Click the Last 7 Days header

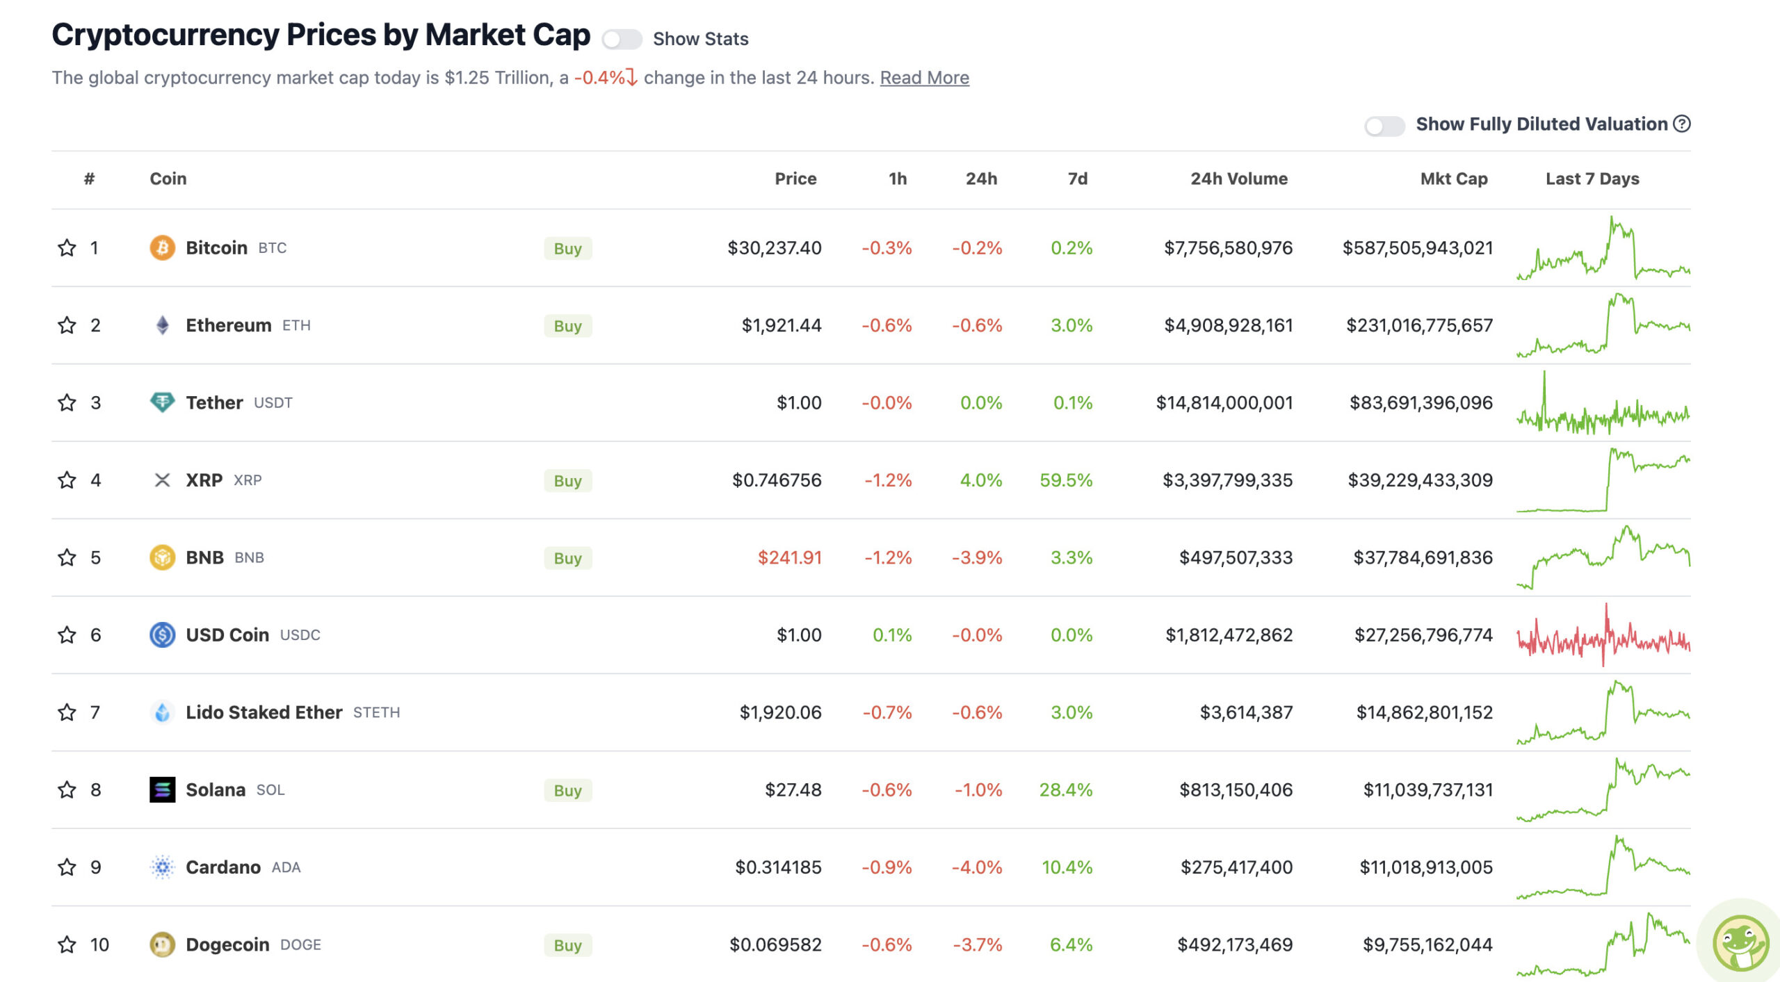[1592, 179]
